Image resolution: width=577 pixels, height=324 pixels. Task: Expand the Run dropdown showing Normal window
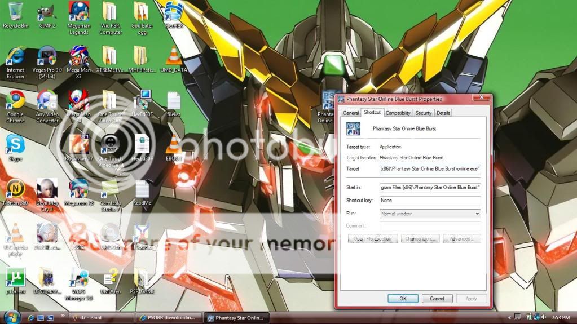point(430,214)
